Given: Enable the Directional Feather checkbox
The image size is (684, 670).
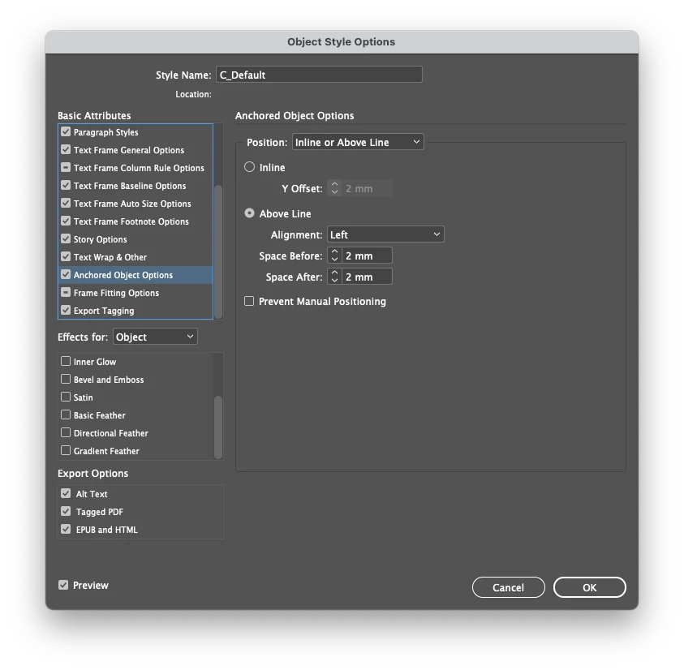Looking at the screenshot, I should pyautogui.click(x=66, y=432).
